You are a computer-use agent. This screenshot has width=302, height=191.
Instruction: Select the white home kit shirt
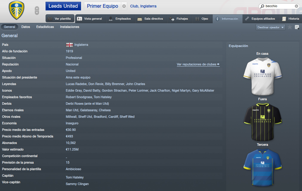point(262,76)
